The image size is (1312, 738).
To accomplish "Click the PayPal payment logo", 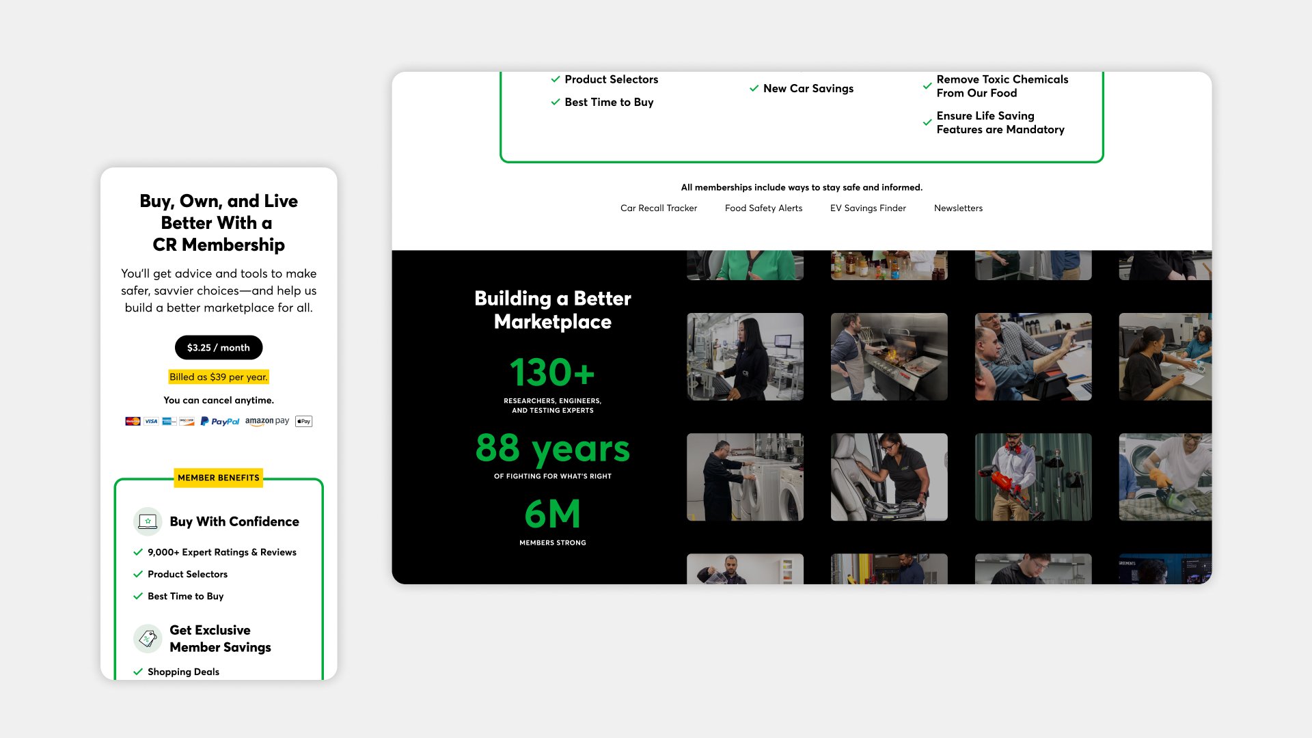I will click(220, 422).
